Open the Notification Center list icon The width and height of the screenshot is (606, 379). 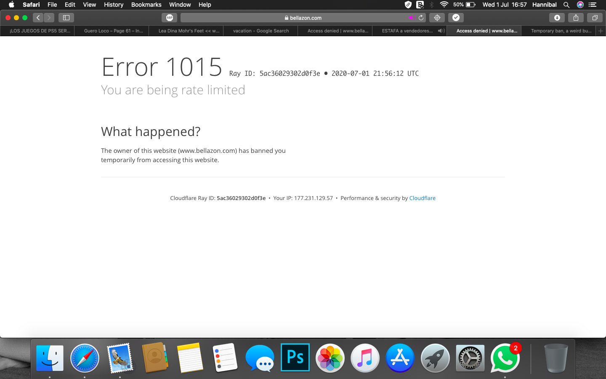point(593,5)
